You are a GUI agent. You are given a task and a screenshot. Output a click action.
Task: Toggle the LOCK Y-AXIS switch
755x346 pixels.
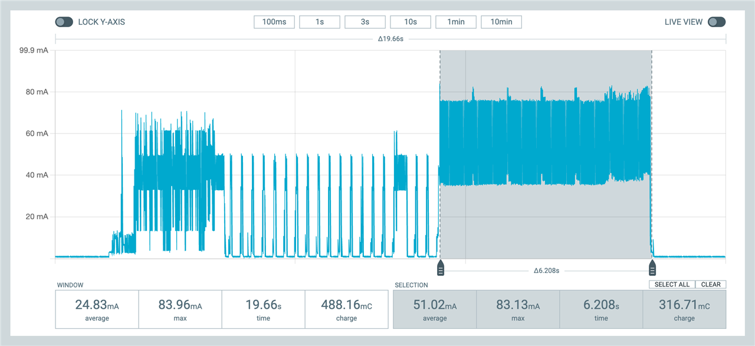(x=64, y=22)
